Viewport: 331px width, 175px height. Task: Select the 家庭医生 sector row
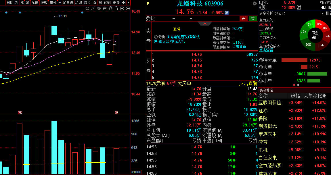295,134
